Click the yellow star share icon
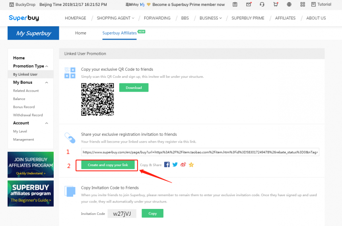 pos(191,164)
